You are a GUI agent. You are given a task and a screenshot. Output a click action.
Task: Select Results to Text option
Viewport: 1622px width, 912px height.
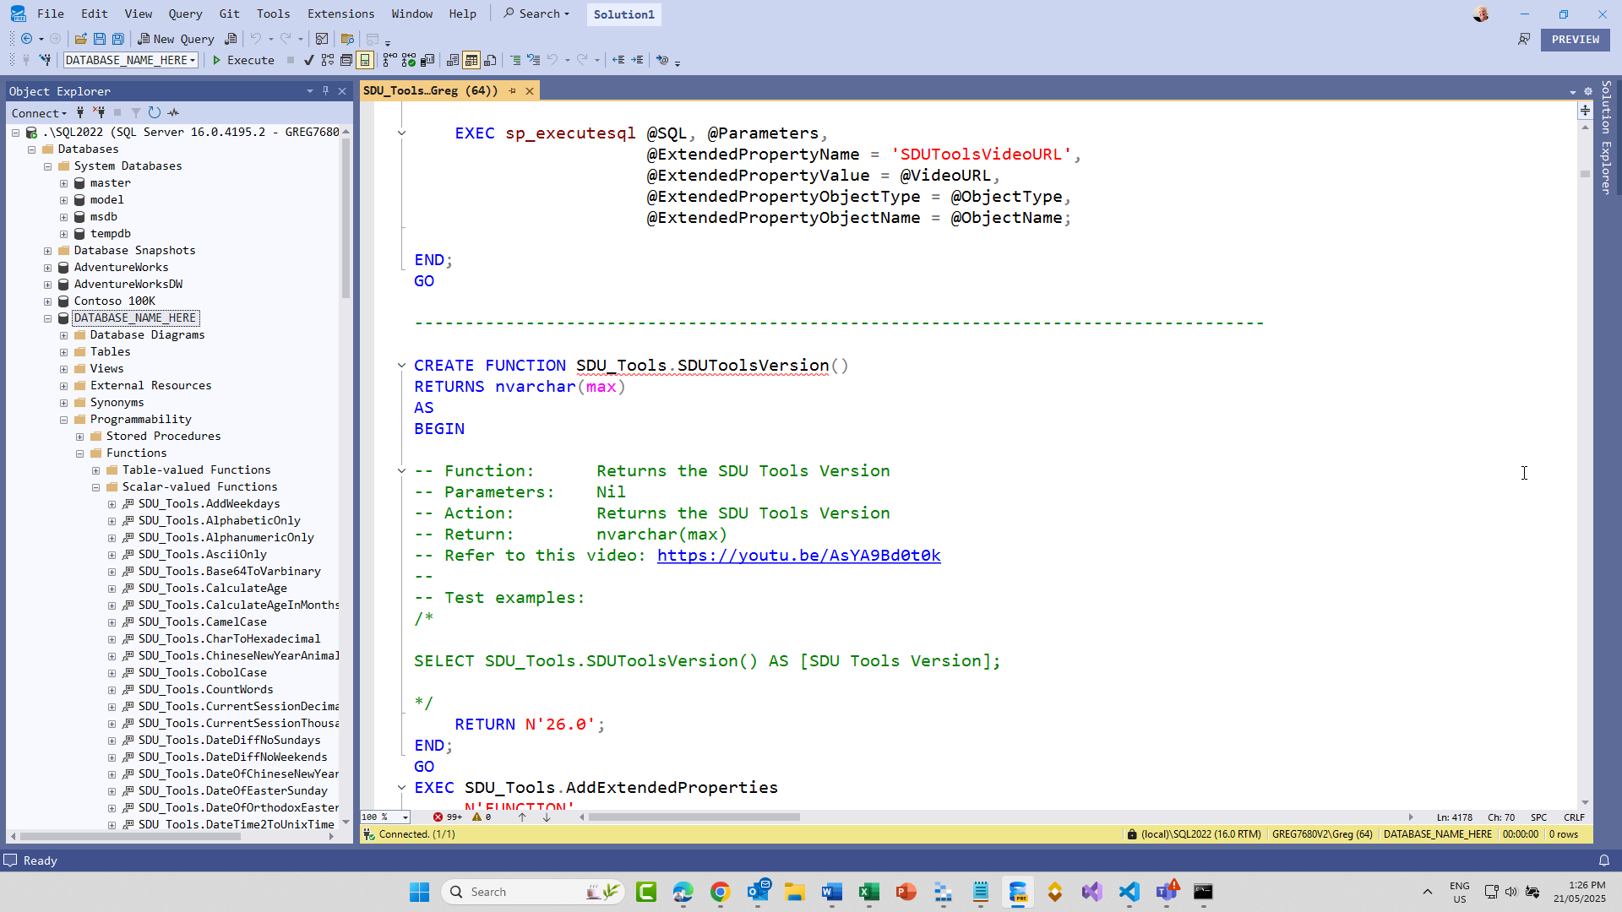tap(453, 60)
